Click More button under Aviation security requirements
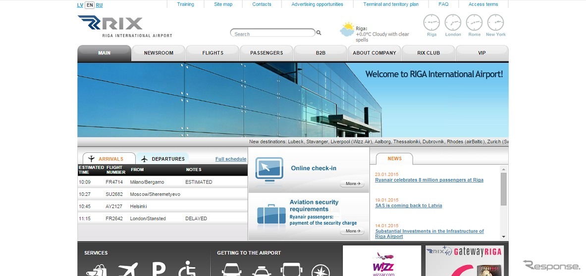The image size is (586, 276). (352, 231)
